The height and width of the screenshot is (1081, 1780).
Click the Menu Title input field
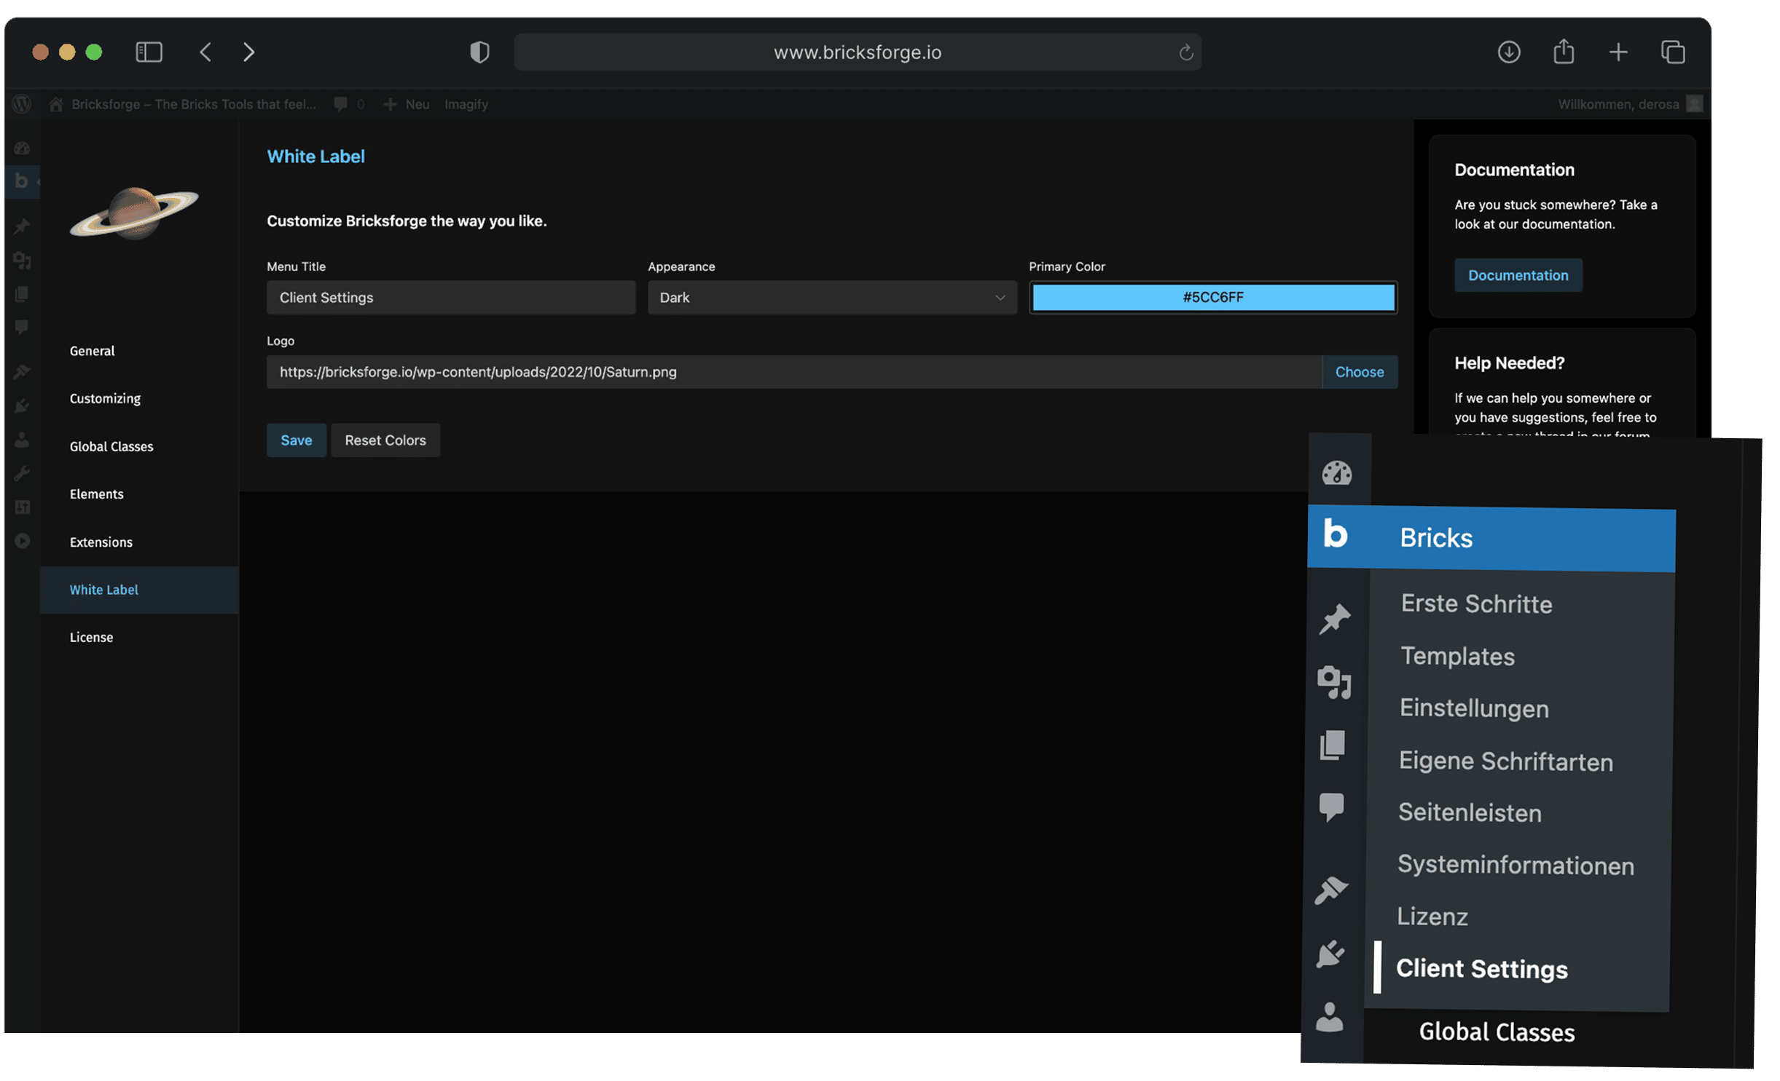[450, 297]
